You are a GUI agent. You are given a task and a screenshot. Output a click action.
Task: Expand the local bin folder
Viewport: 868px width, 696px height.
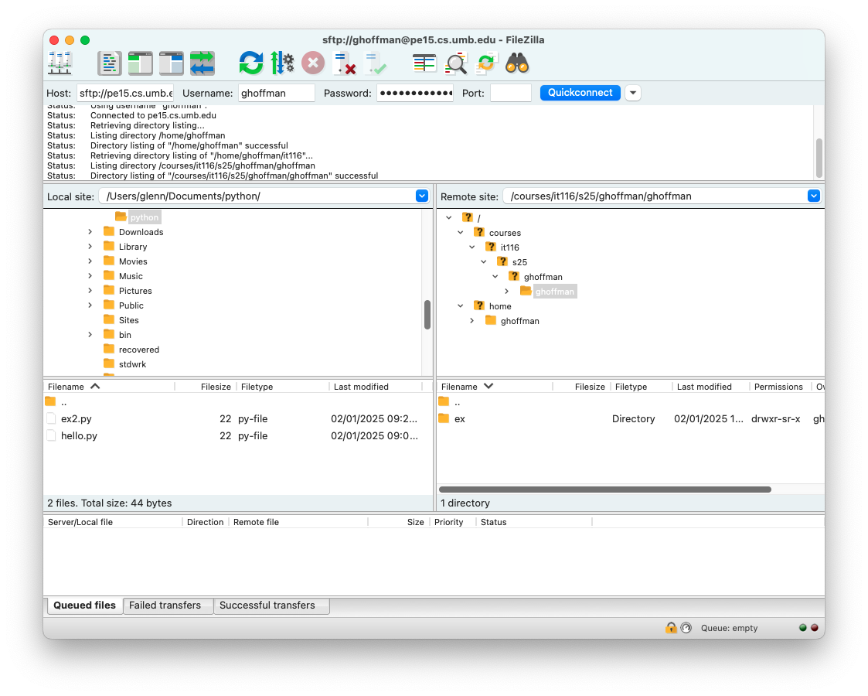point(90,334)
